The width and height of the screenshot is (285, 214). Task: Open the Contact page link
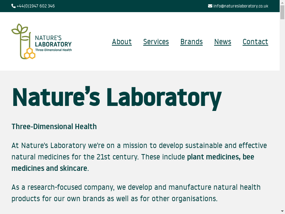click(x=255, y=42)
